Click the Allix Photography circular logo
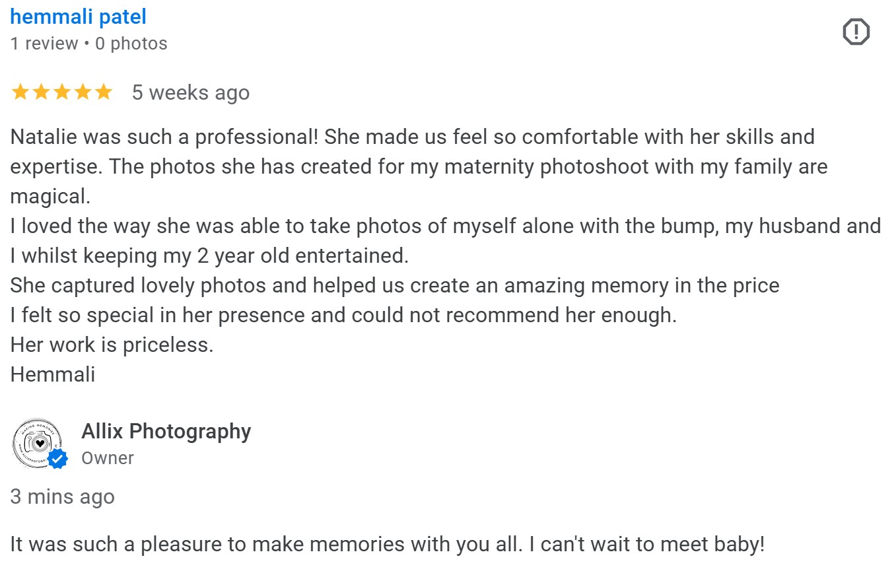The height and width of the screenshot is (577, 896). tap(36, 442)
